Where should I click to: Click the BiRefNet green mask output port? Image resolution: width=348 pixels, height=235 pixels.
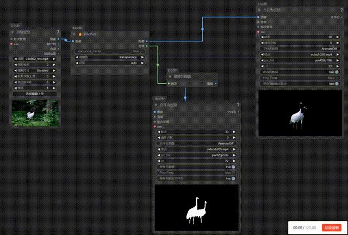point(147,46)
